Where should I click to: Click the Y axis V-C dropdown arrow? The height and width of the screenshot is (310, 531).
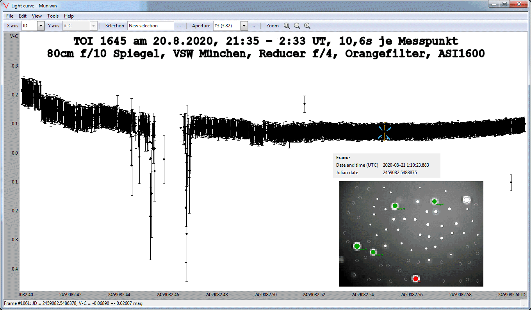(93, 26)
